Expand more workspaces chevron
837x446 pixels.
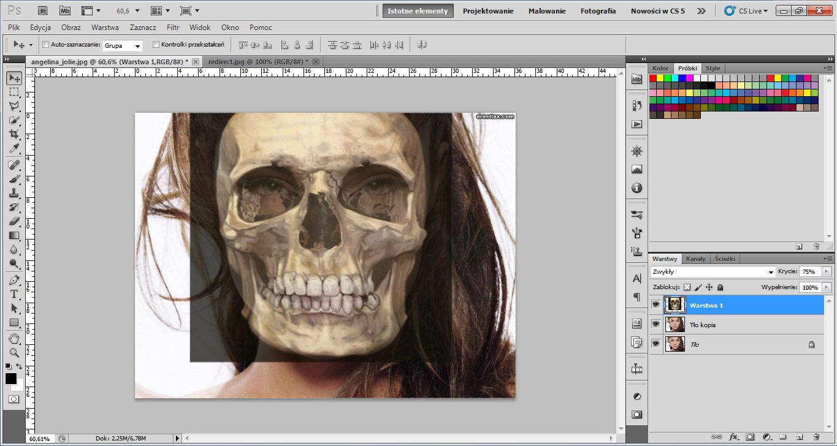(701, 11)
